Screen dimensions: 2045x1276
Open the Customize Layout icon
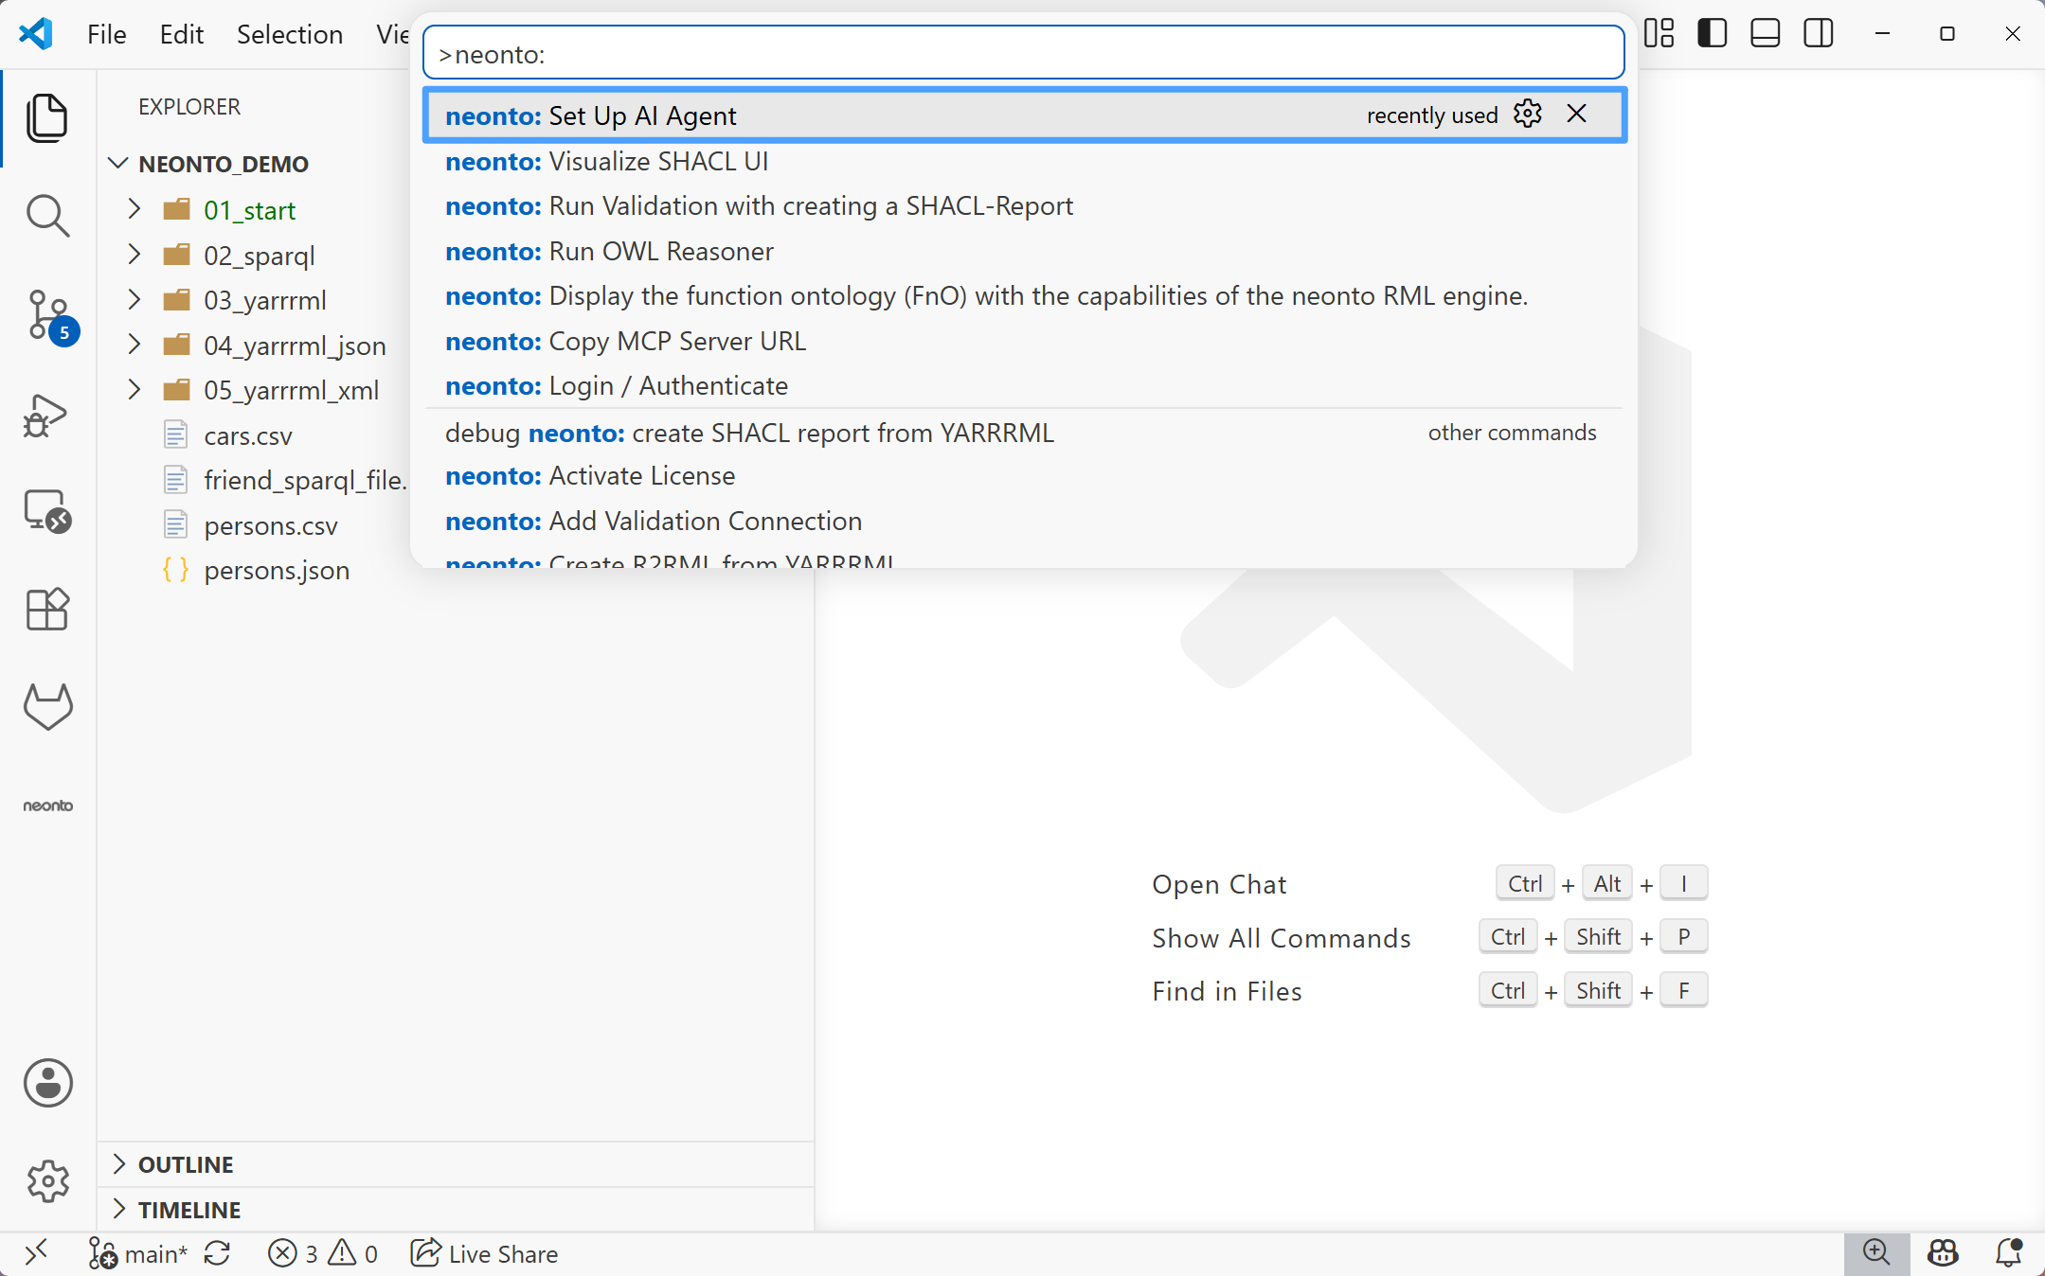pos(1659,34)
